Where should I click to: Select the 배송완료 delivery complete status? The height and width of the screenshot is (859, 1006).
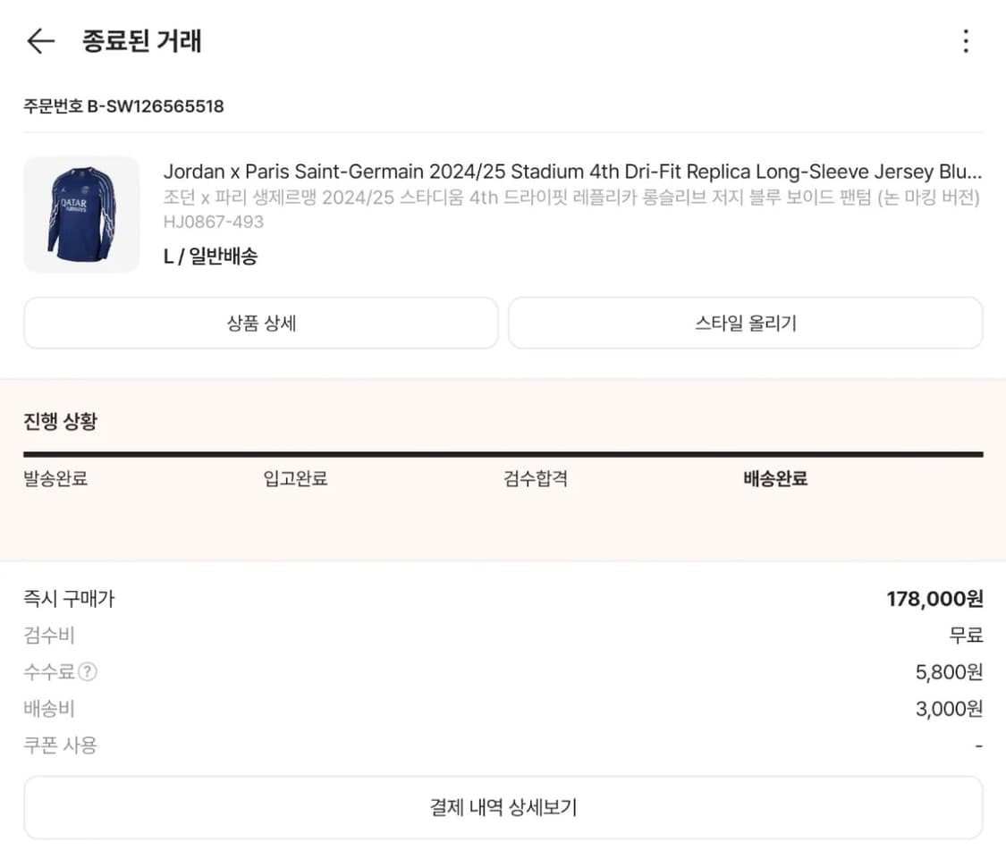(x=774, y=478)
